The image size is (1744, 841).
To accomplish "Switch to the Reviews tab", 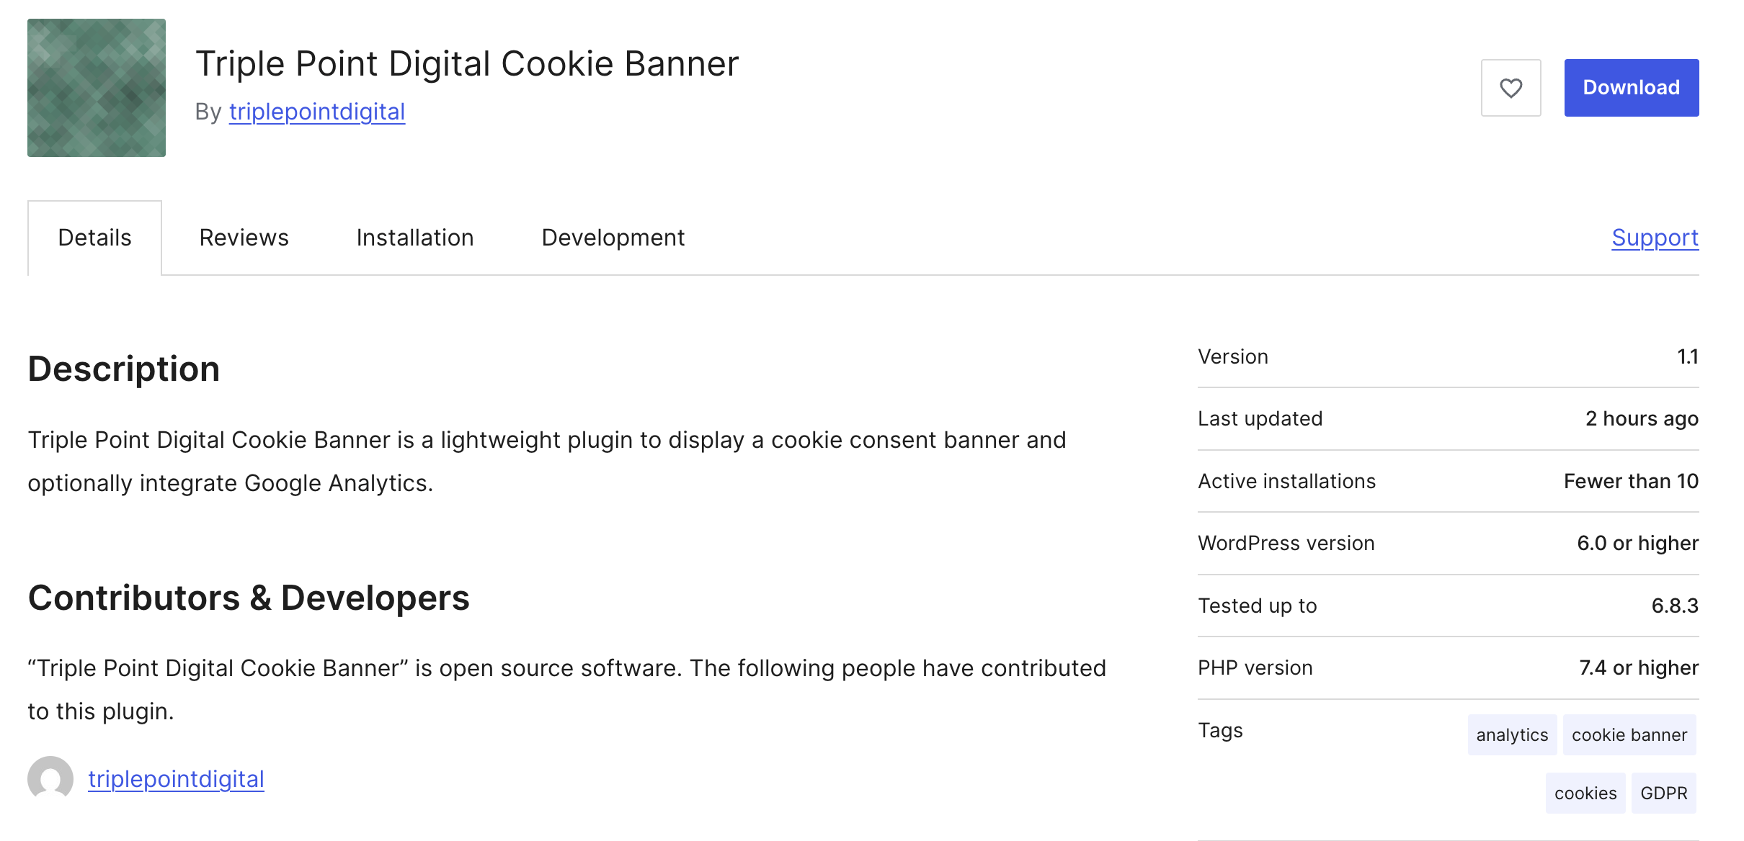I will pos(244,238).
